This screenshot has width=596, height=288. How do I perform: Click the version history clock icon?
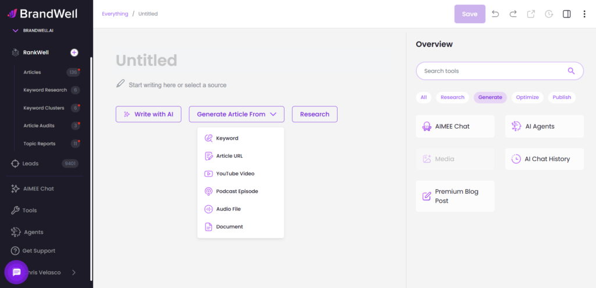[x=549, y=14]
